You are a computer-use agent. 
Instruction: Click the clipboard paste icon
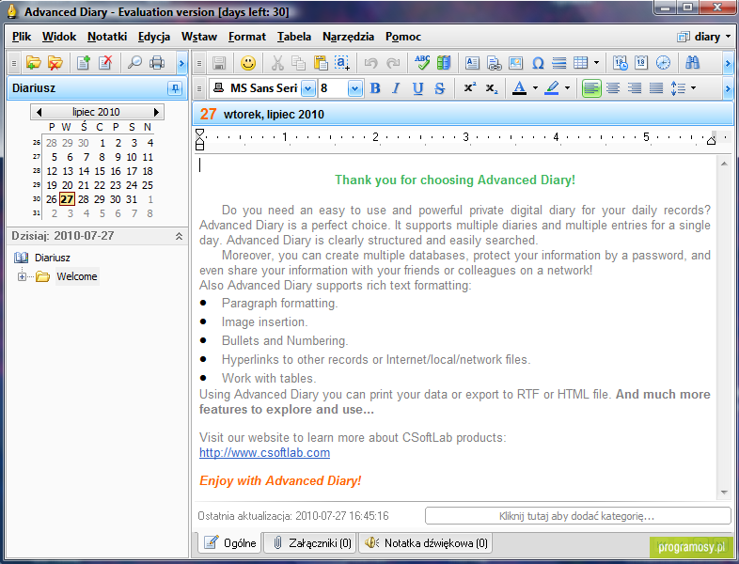point(321,63)
